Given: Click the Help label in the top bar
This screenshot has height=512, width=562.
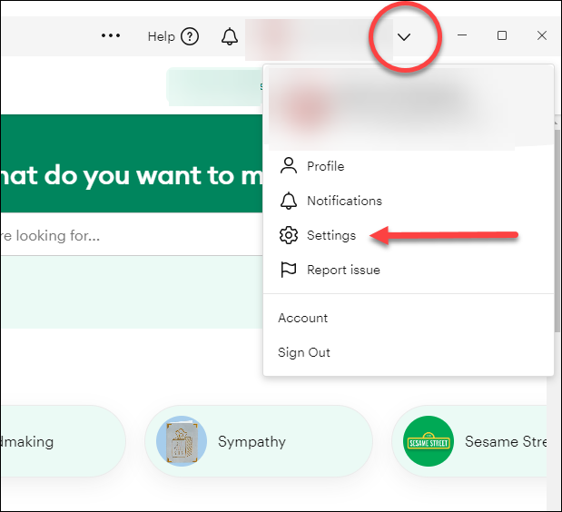Looking at the screenshot, I should (161, 36).
